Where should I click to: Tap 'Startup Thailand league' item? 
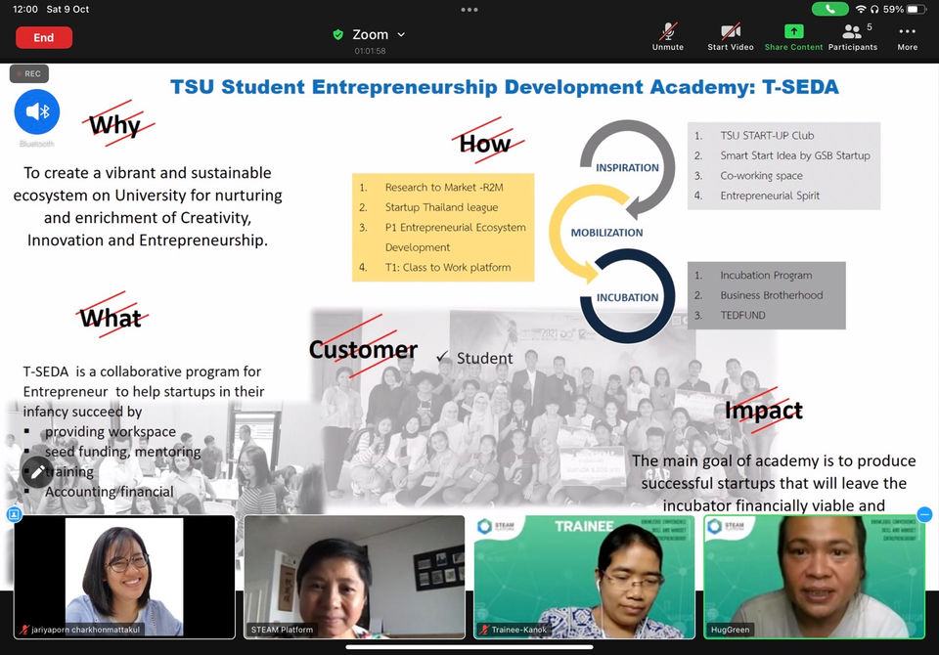pos(441,208)
